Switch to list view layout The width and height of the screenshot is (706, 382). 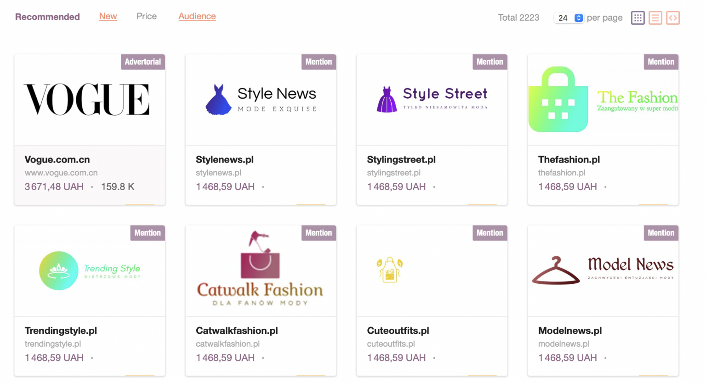coord(655,18)
